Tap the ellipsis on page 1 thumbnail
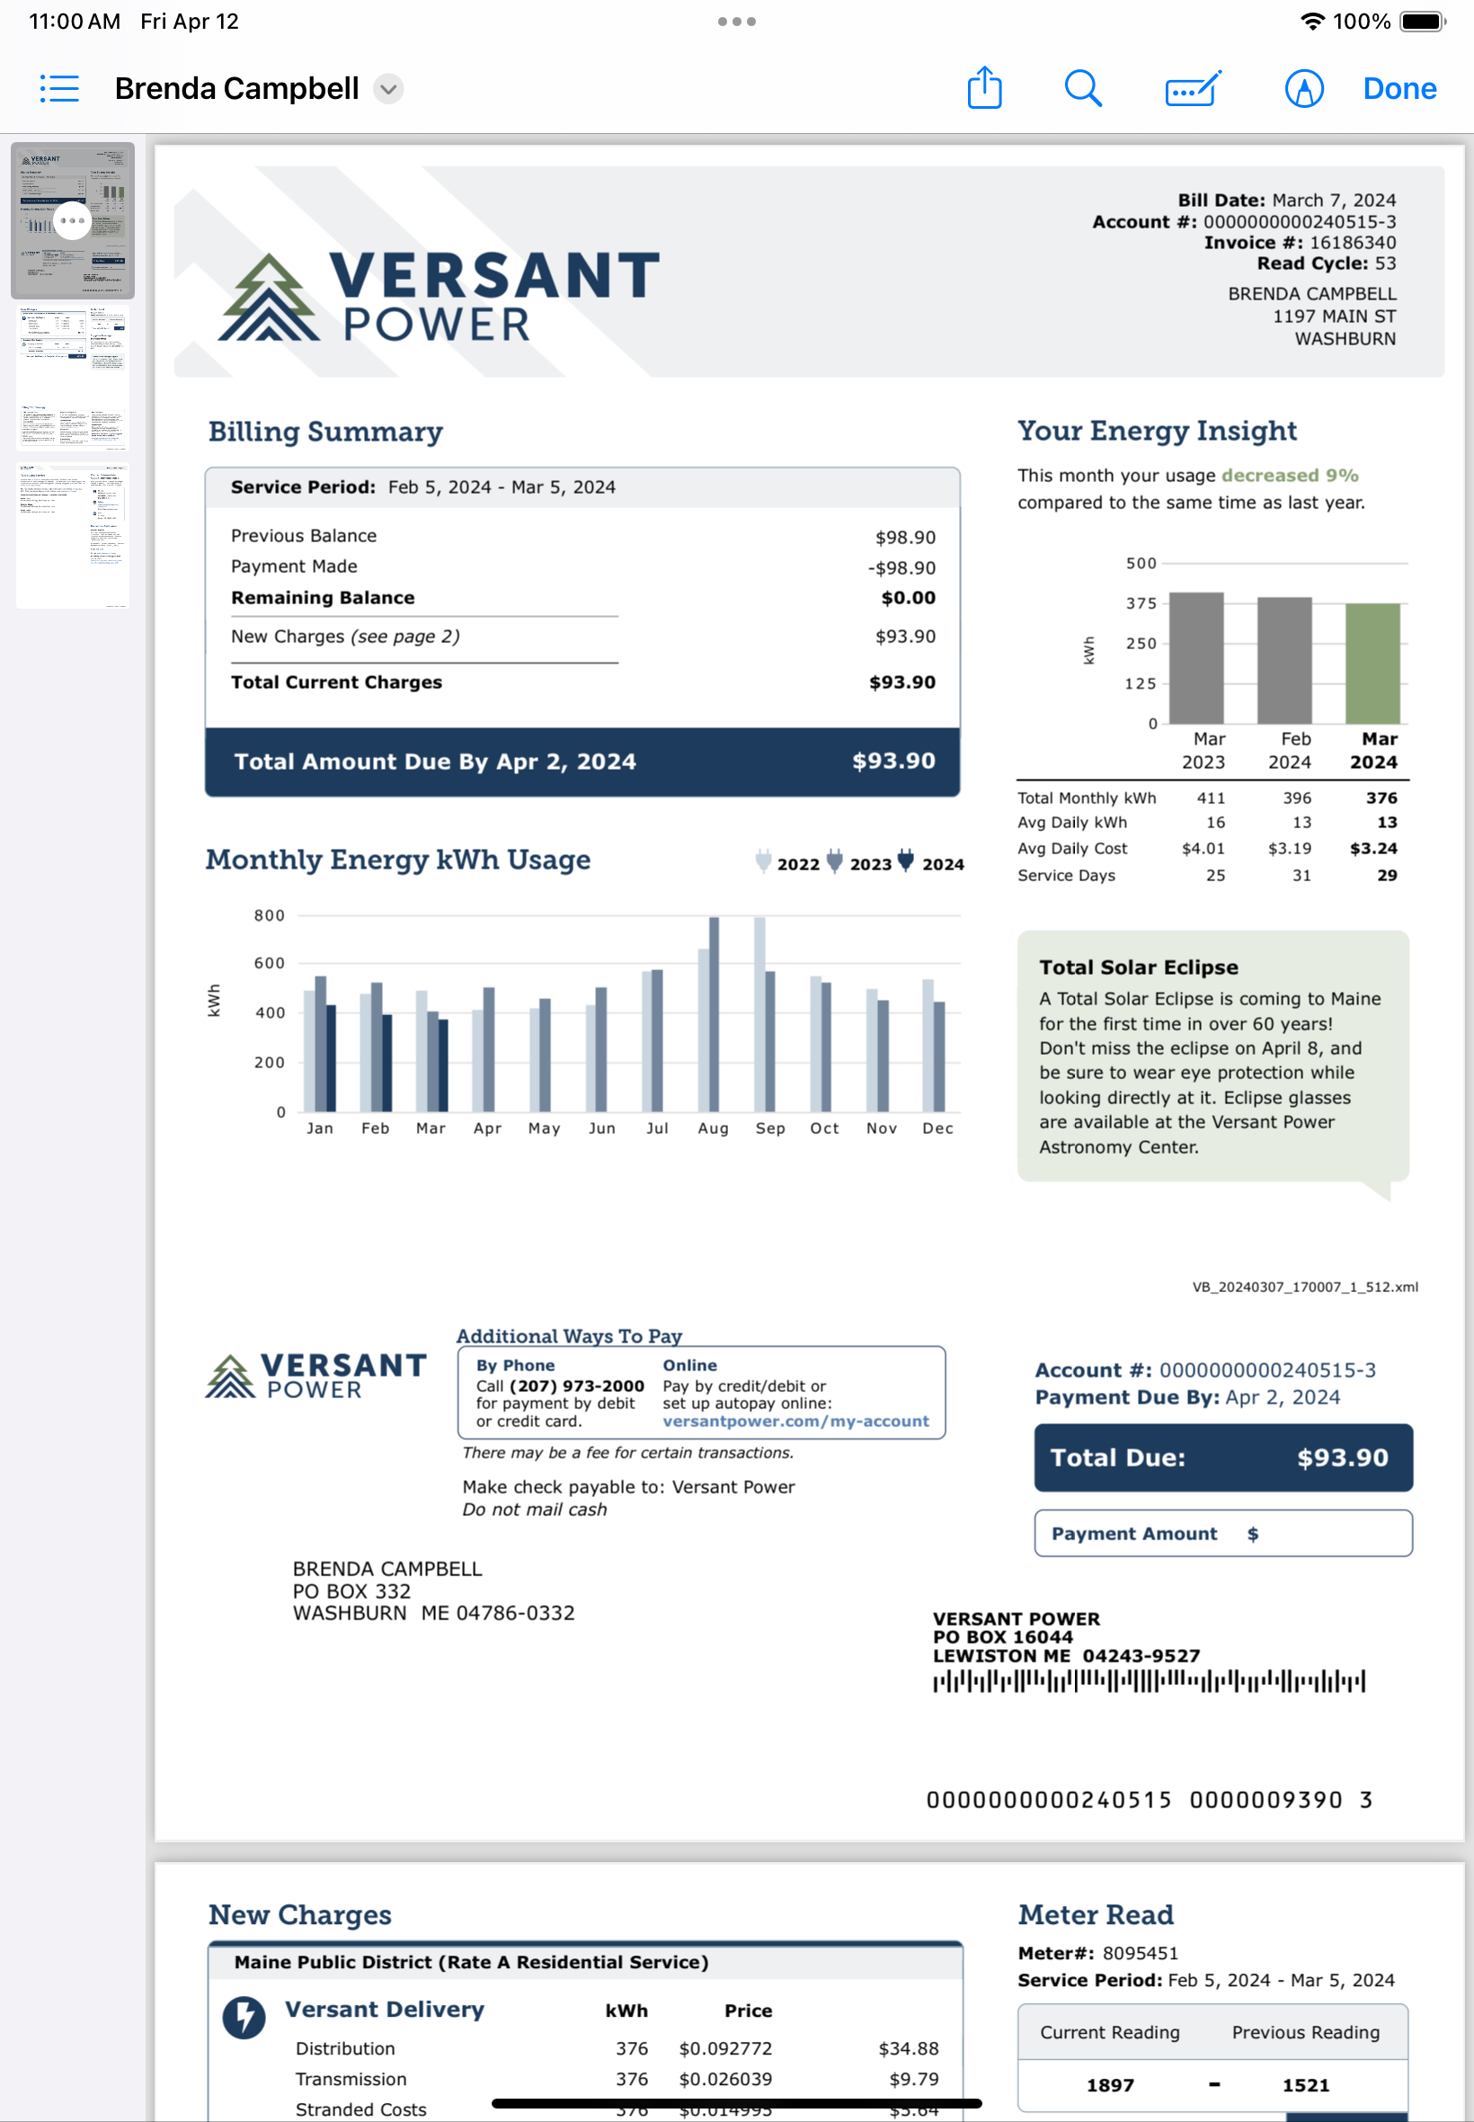The height and width of the screenshot is (2122, 1474). 72,221
